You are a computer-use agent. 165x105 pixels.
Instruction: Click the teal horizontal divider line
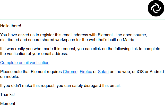82,19
